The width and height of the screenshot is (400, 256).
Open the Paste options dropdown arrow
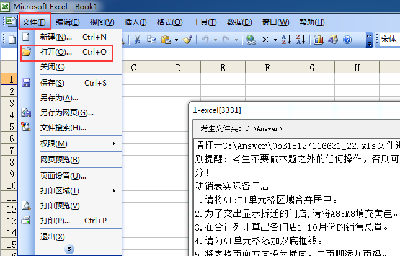[x=176, y=40]
